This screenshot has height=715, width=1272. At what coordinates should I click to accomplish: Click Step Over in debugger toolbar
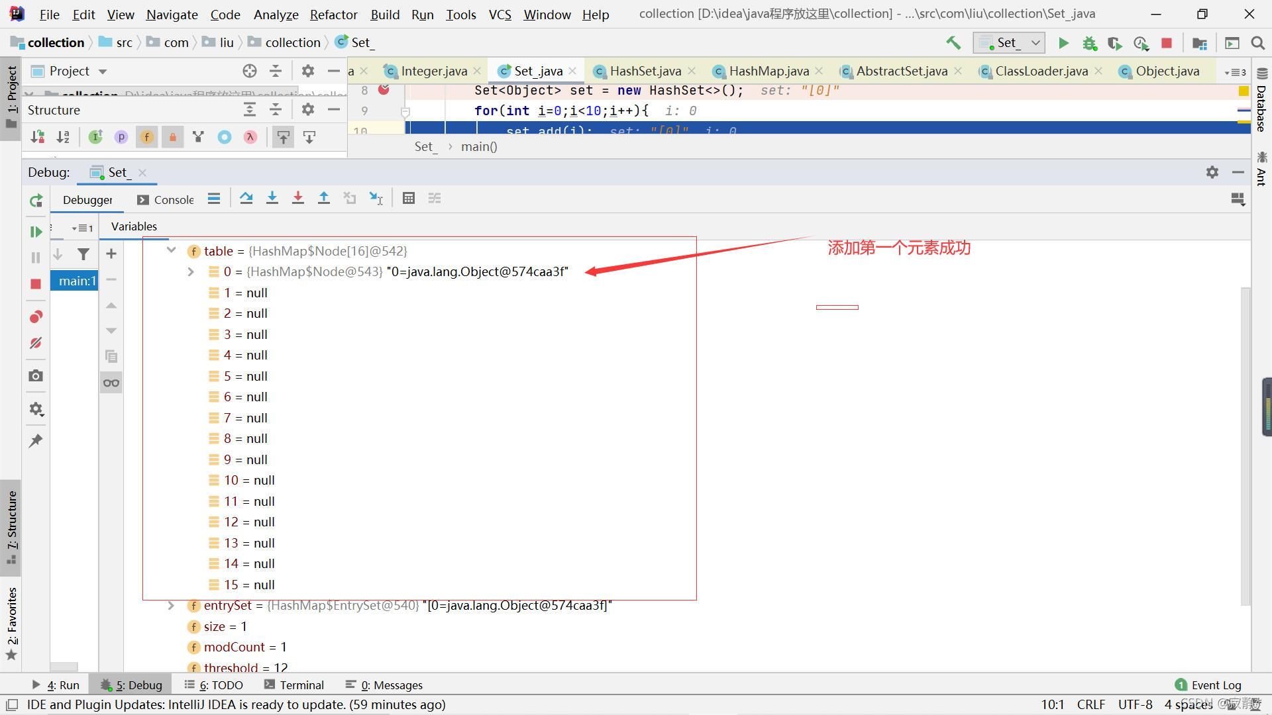[246, 198]
